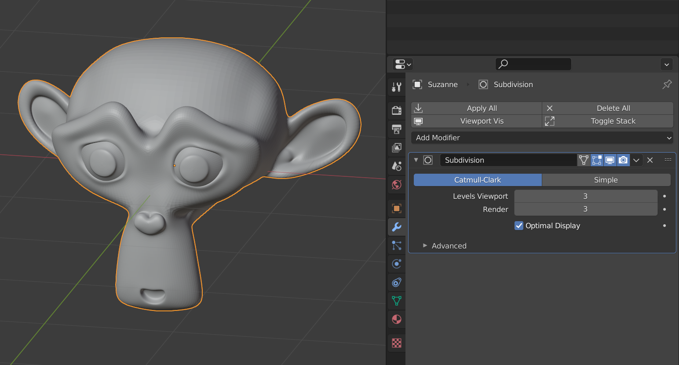Select Simple subdivision type
This screenshot has height=365, width=679.
[606, 180]
